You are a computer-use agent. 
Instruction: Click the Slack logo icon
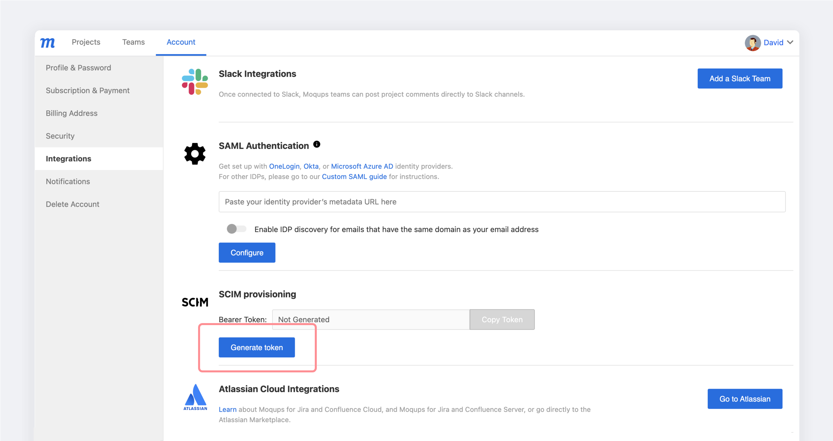[195, 82]
